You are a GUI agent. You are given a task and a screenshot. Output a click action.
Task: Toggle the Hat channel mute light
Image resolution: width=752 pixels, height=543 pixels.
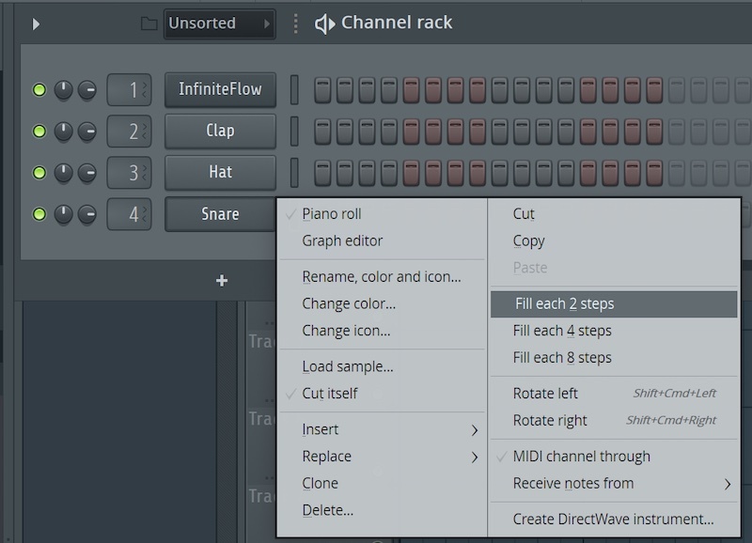point(39,173)
